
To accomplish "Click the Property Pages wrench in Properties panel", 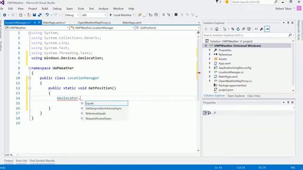I will (x=214, y=113).
